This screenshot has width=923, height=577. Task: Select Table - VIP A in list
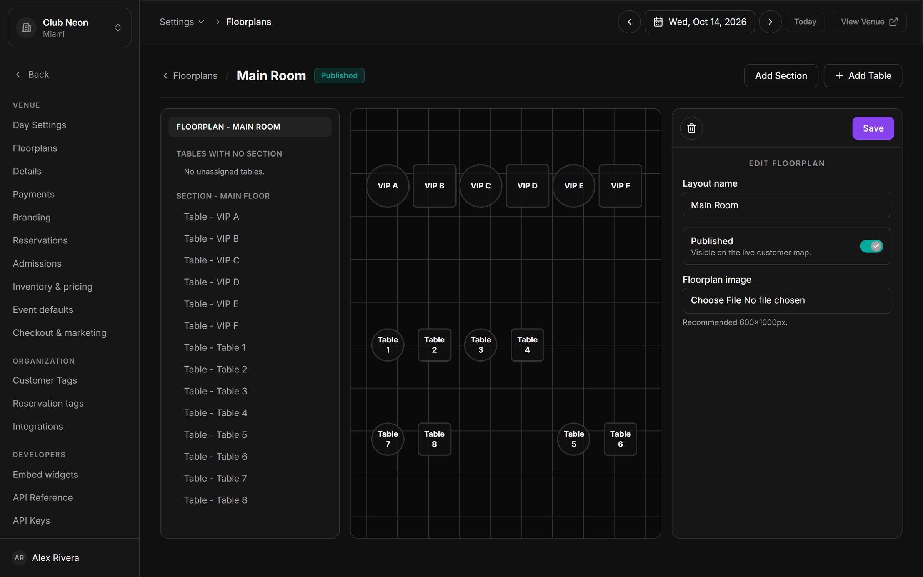pos(212,217)
